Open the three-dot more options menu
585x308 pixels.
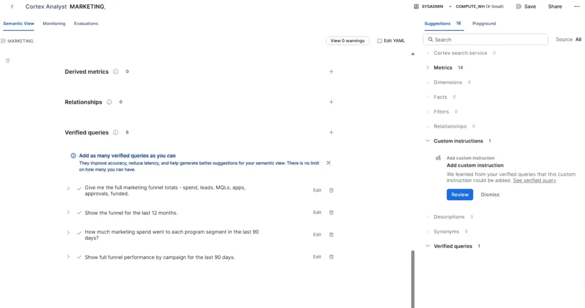tap(577, 6)
